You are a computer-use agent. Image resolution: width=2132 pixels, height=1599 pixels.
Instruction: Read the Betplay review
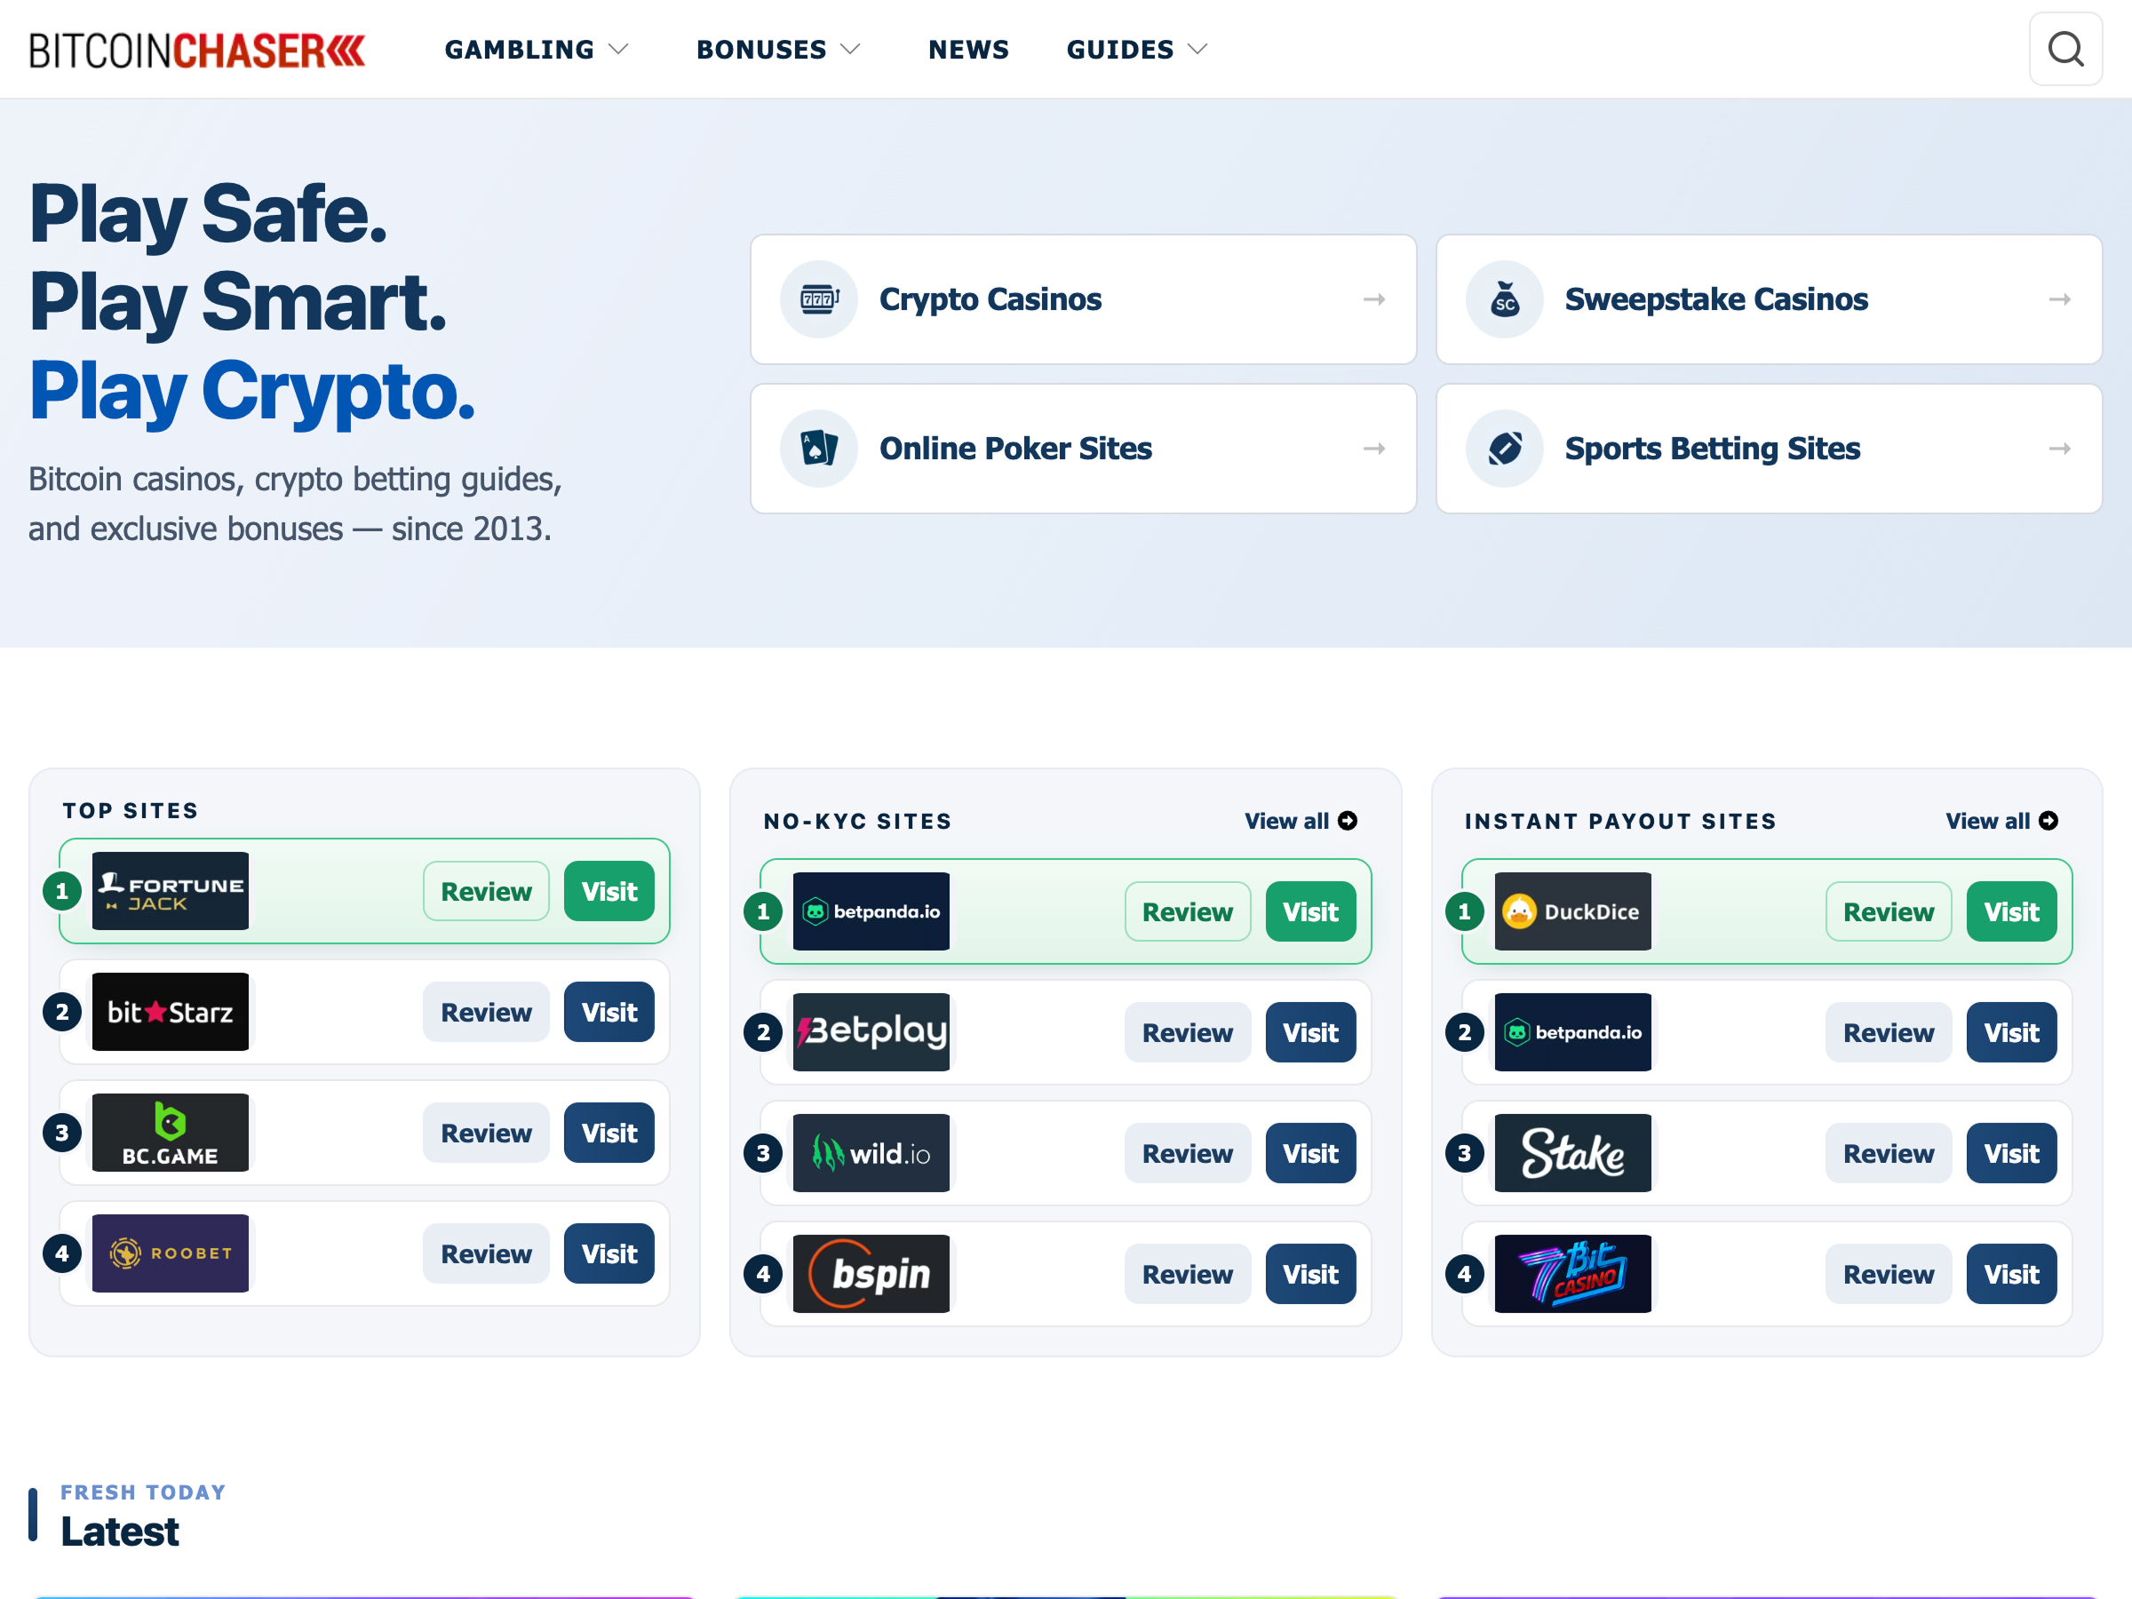[1188, 1032]
